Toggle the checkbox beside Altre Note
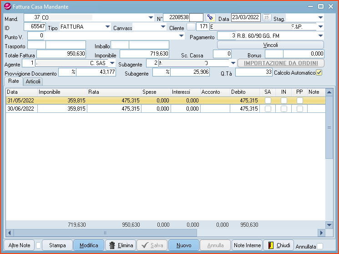The height and width of the screenshot is (254, 339). click(x=38, y=245)
